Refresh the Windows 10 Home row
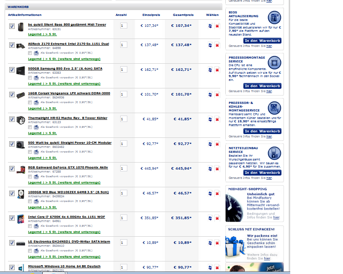Screen dimensions: 343x274 tap(210, 268)
